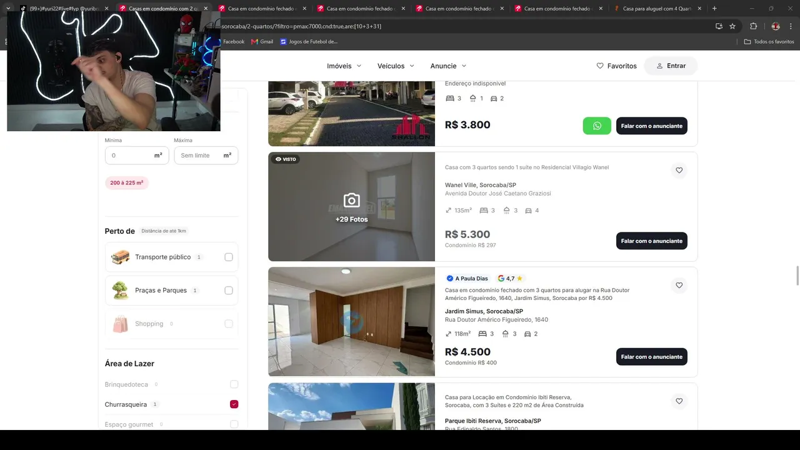Click the Google rating 4,7 badge
The image size is (800, 450).
510,278
